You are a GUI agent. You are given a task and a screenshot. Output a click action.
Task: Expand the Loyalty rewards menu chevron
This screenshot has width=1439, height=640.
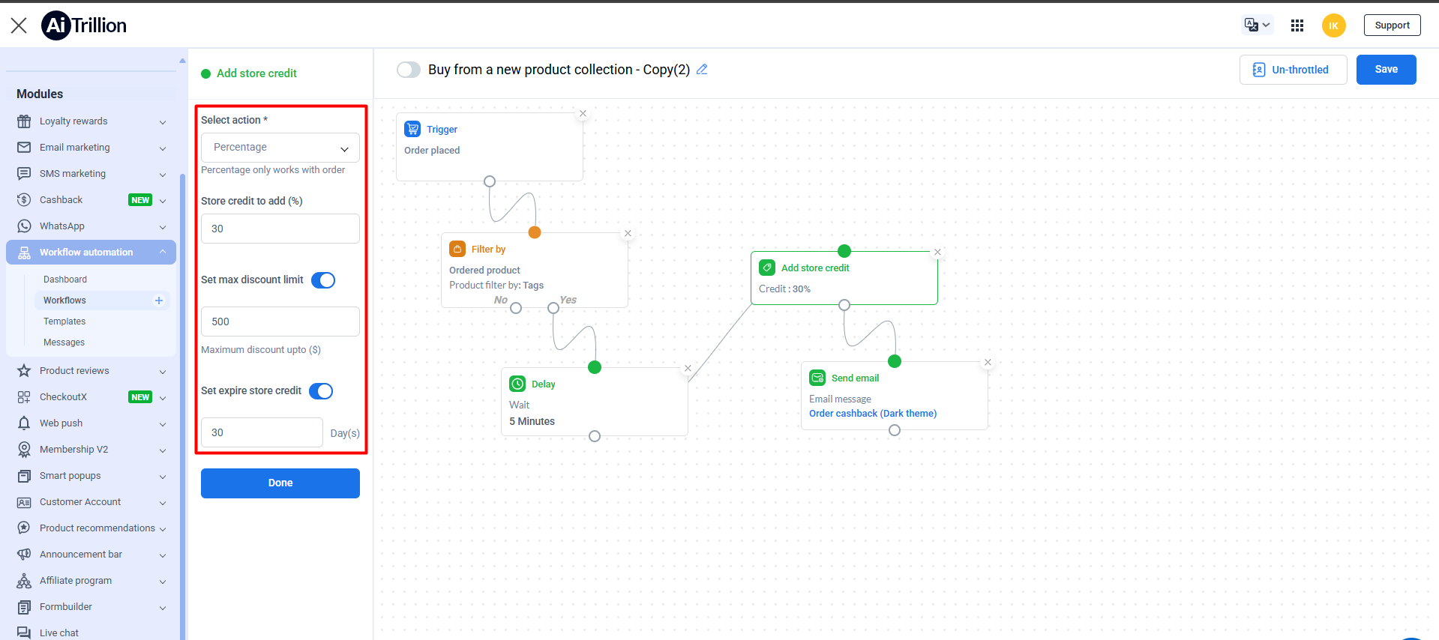163,122
